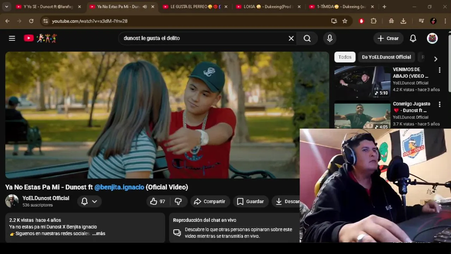Download the video with Descargar
Screen dimensions: 451x254
286,201
